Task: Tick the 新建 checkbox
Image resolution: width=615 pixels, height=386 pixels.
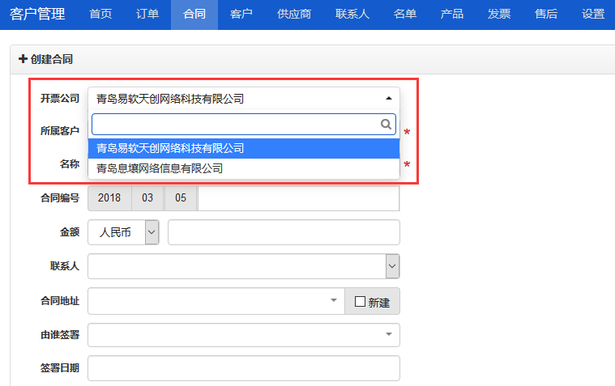Action: [x=360, y=301]
